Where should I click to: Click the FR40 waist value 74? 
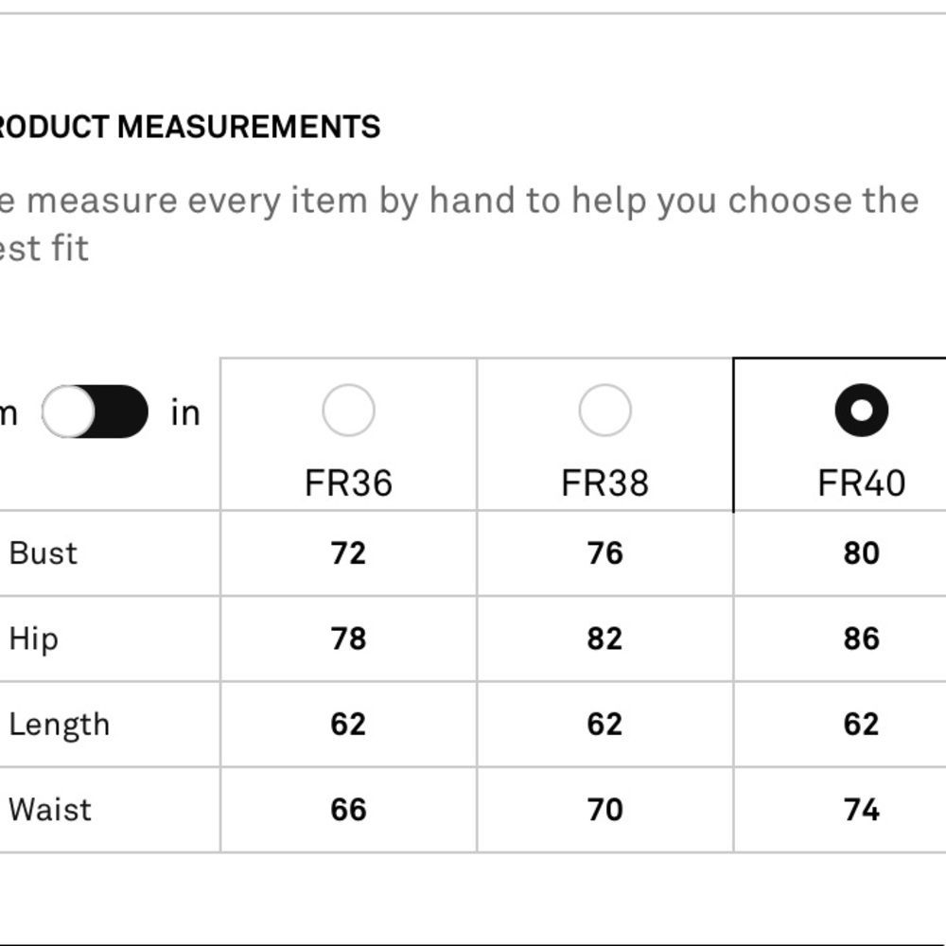[x=861, y=810]
